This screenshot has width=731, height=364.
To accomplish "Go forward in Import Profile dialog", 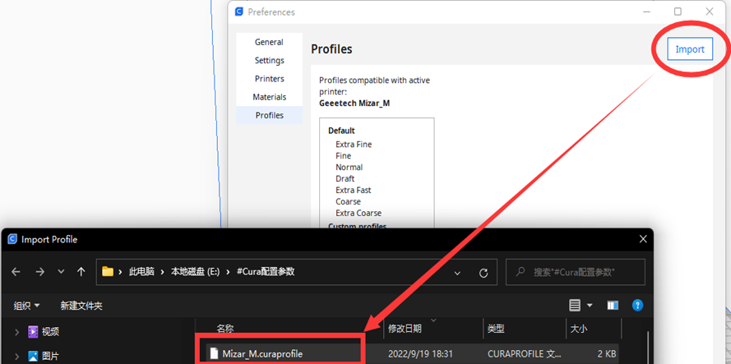I will (39, 272).
